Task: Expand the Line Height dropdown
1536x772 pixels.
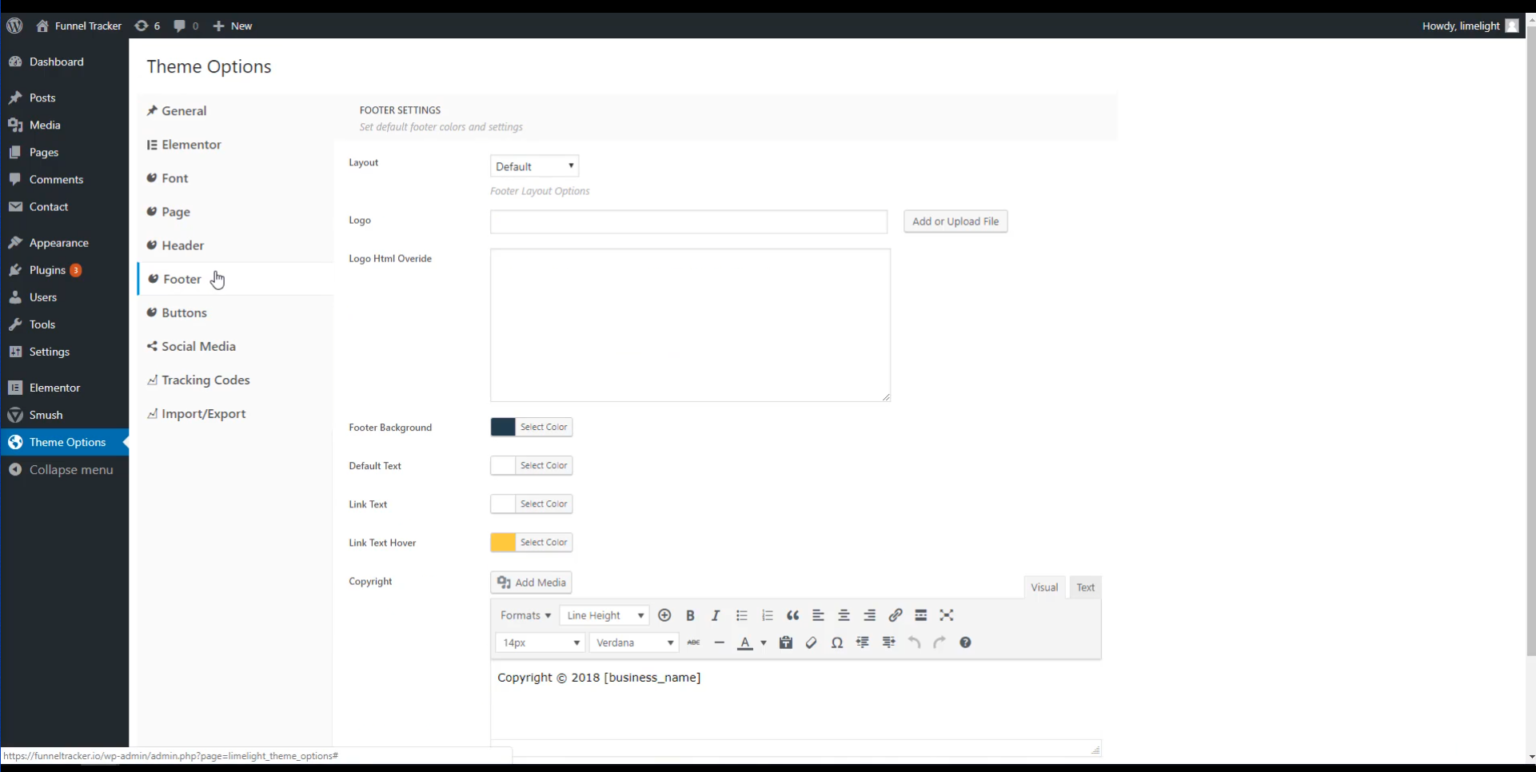Action: [x=604, y=615]
